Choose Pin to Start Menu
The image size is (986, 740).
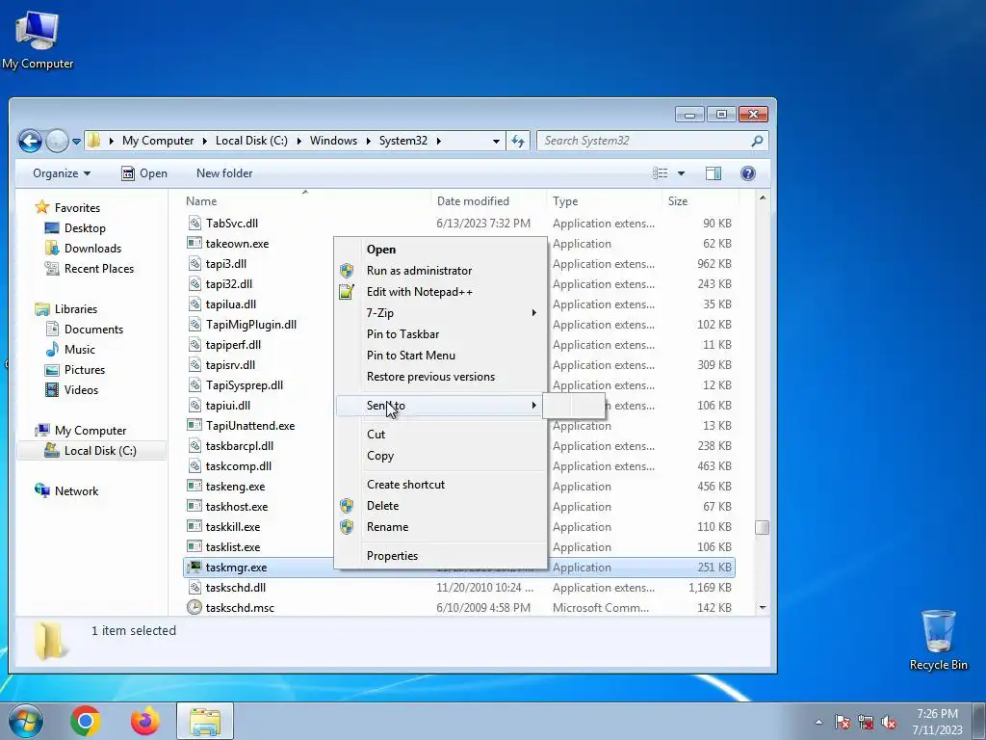pyautogui.click(x=440, y=356)
